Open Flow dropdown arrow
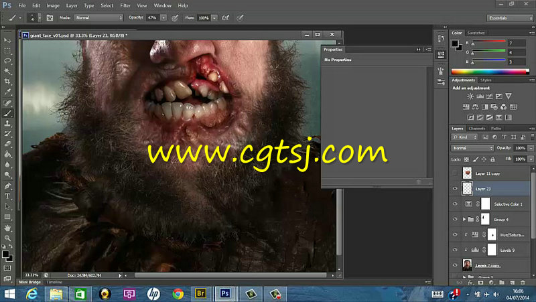Image resolution: width=536 pixels, height=302 pixels. pos(214,17)
